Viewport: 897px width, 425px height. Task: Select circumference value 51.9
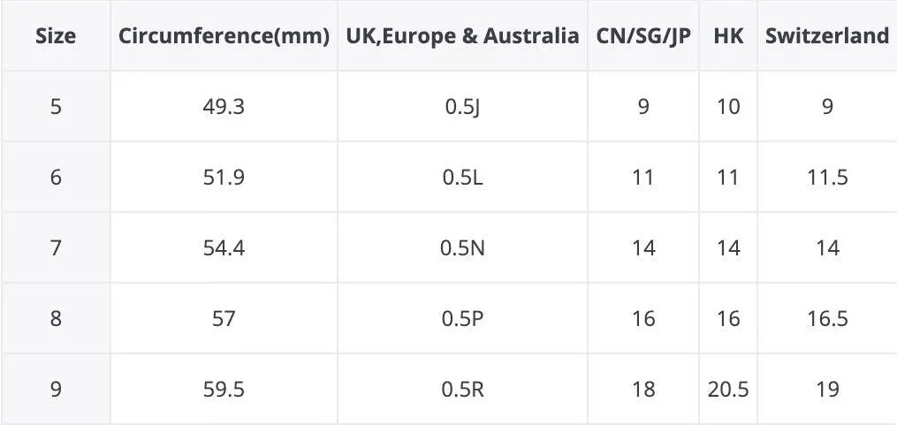click(224, 178)
